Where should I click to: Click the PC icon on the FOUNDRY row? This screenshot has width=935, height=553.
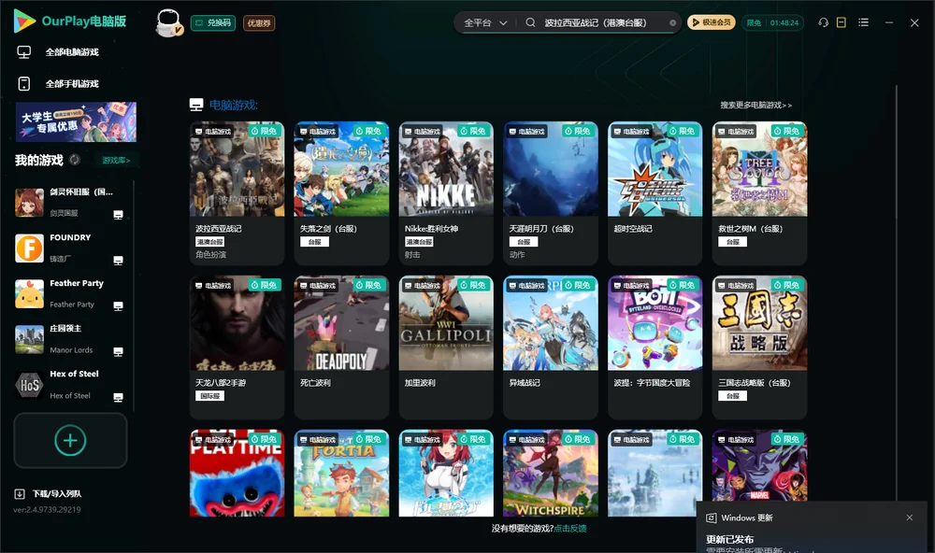point(118,261)
